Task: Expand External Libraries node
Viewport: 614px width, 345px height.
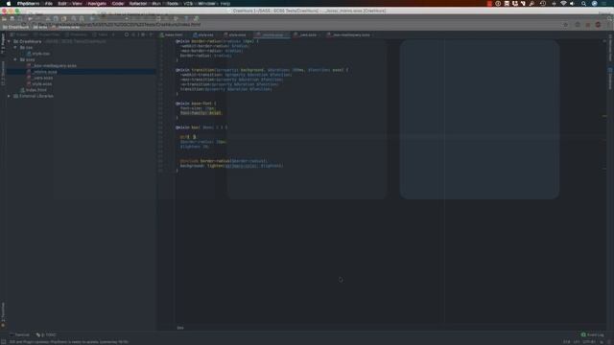Action: (x=9, y=96)
